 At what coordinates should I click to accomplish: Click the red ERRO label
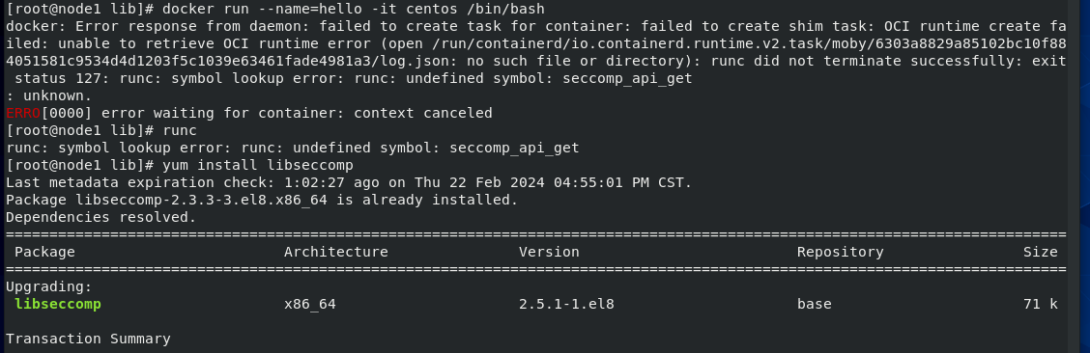pyautogui.click(x=23, y=113)
